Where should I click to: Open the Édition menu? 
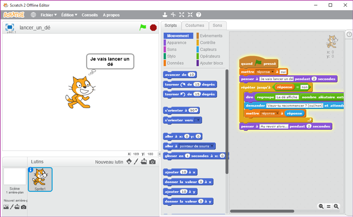click(x=69, y=15)
